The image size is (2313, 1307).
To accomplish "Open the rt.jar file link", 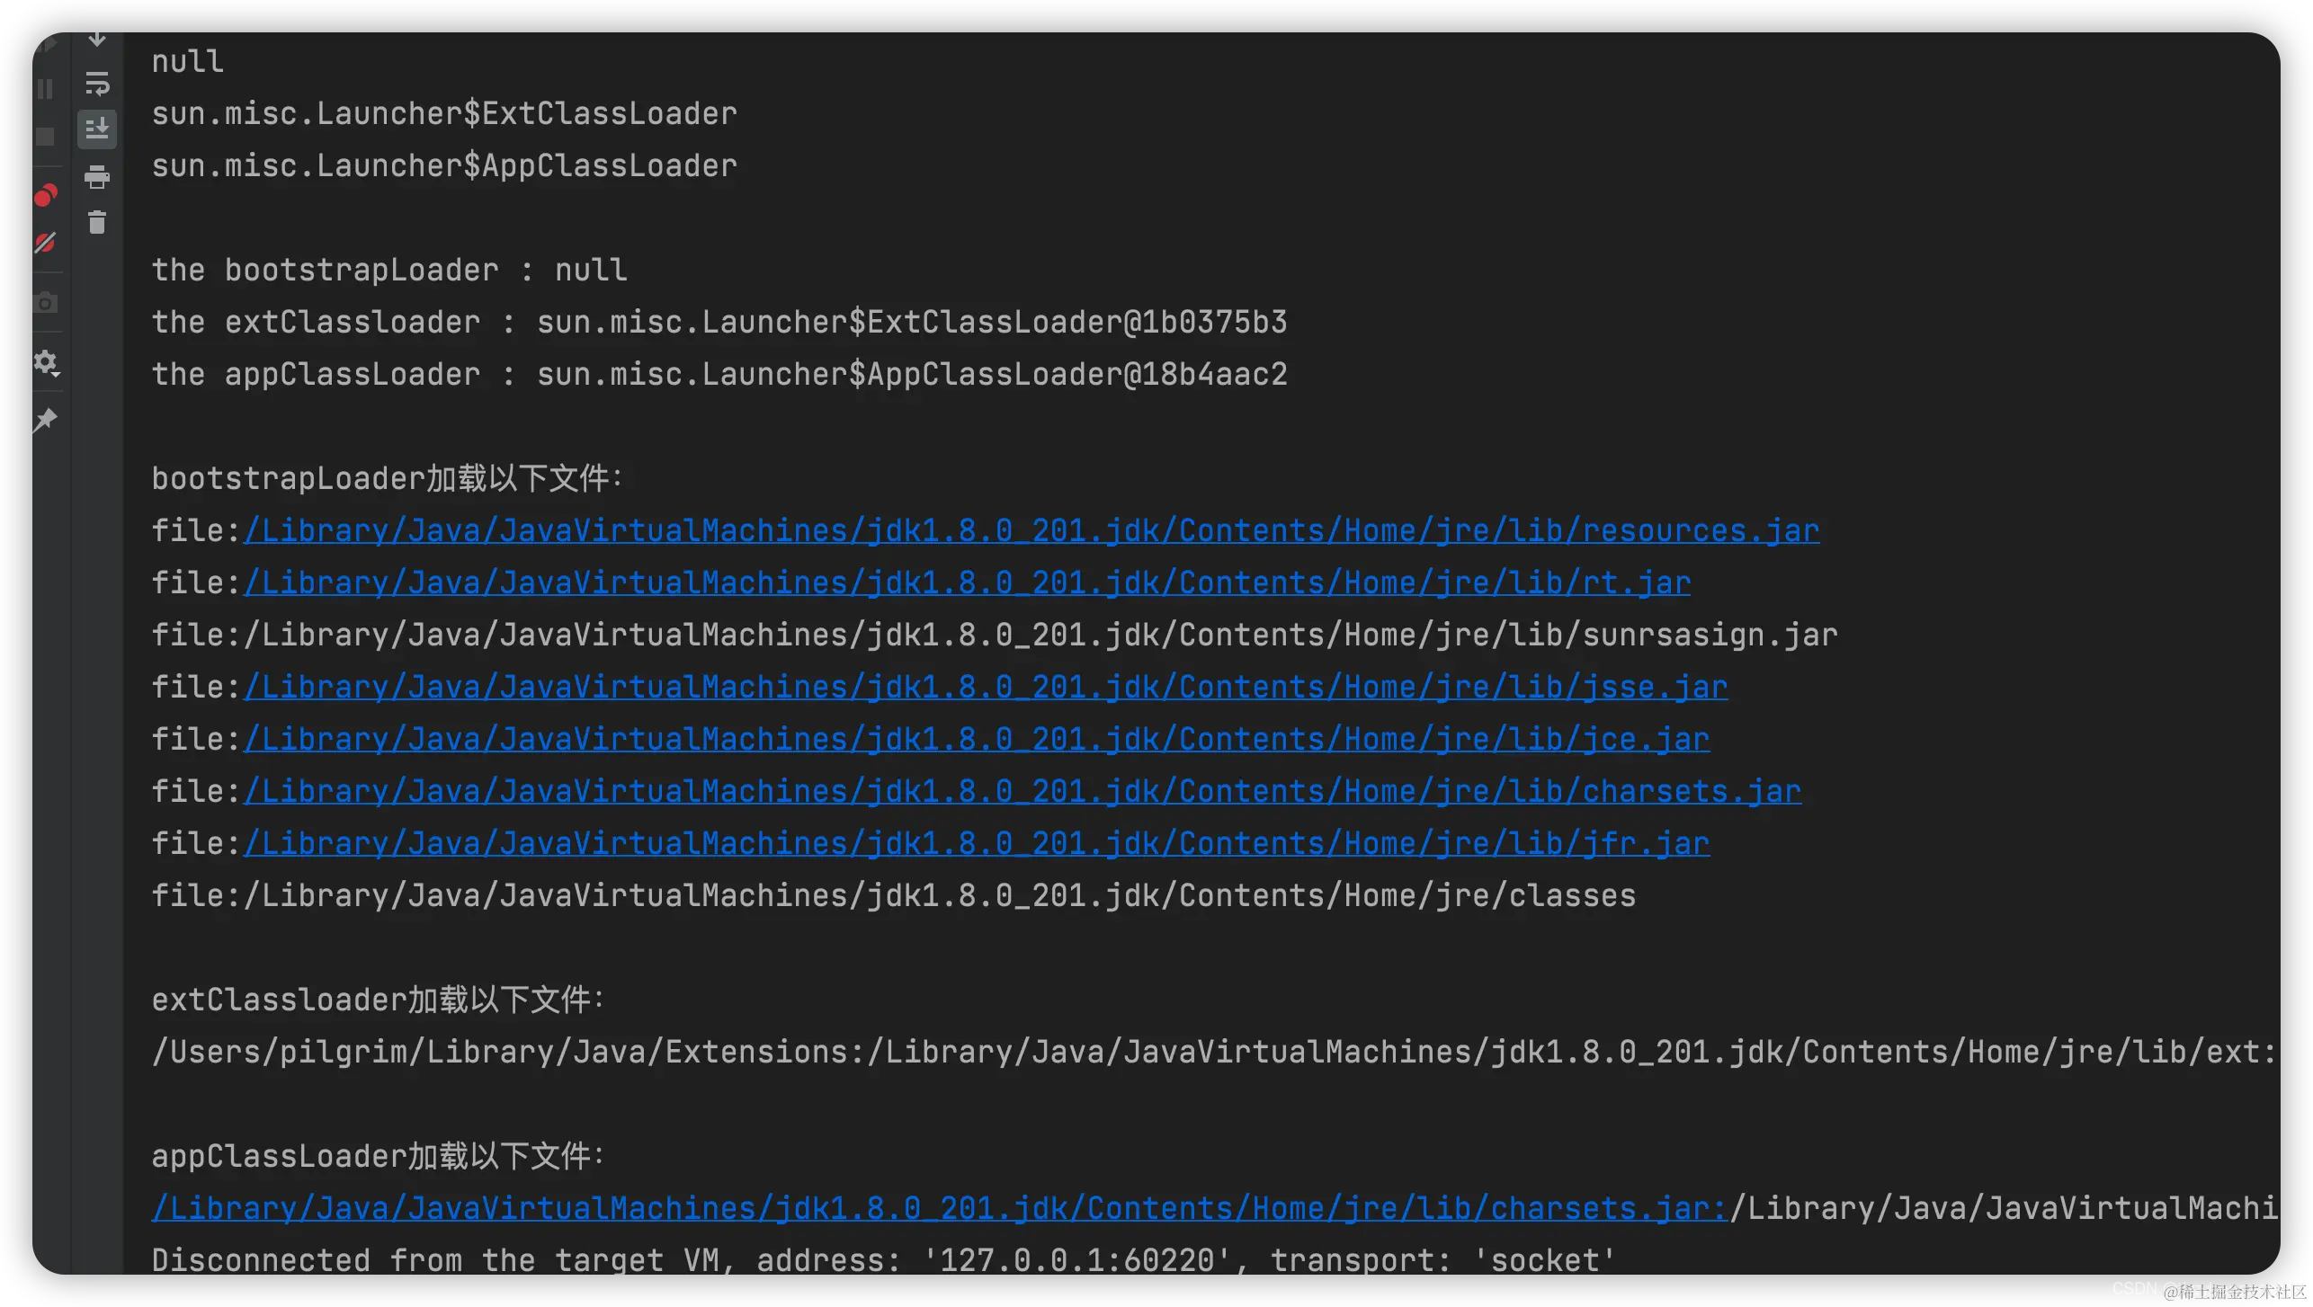I will (967, 582).
